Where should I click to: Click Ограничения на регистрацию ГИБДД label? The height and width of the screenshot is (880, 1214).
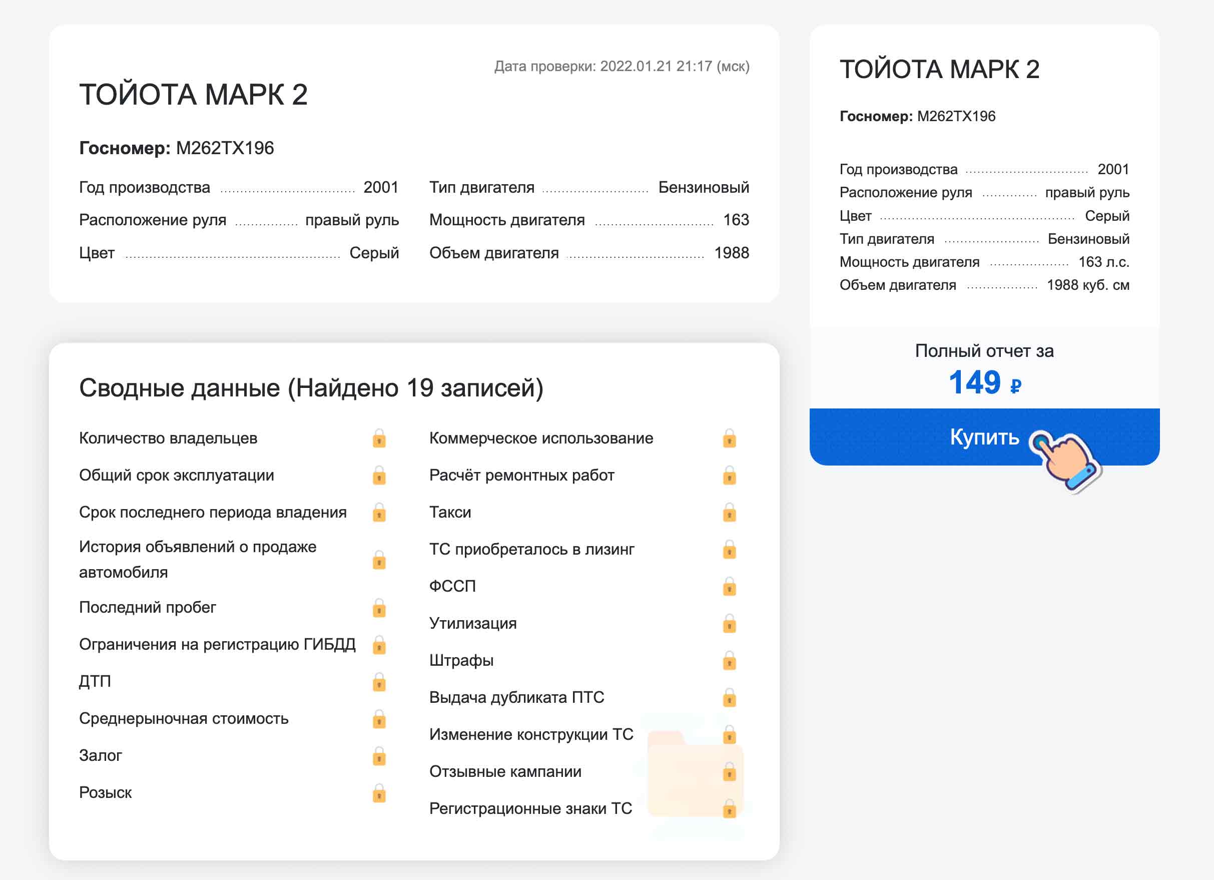click(x=217, y=644)
